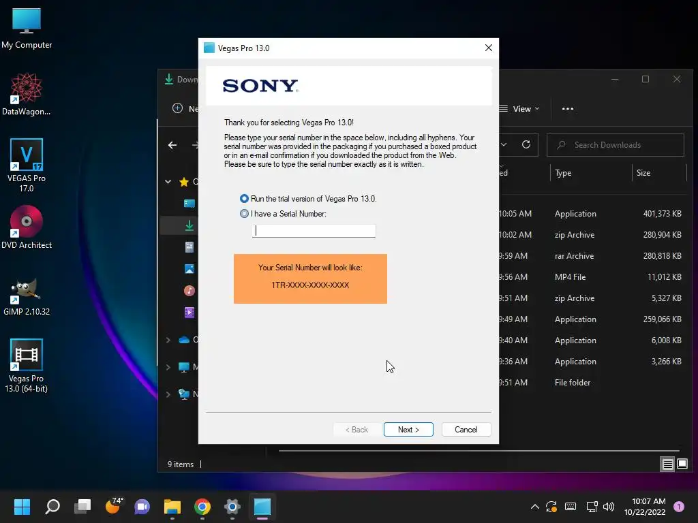Select Pictures in Explorer sidebar
Image resolution: width=698 pixels, height=523 pixels.
pos(189,268)
